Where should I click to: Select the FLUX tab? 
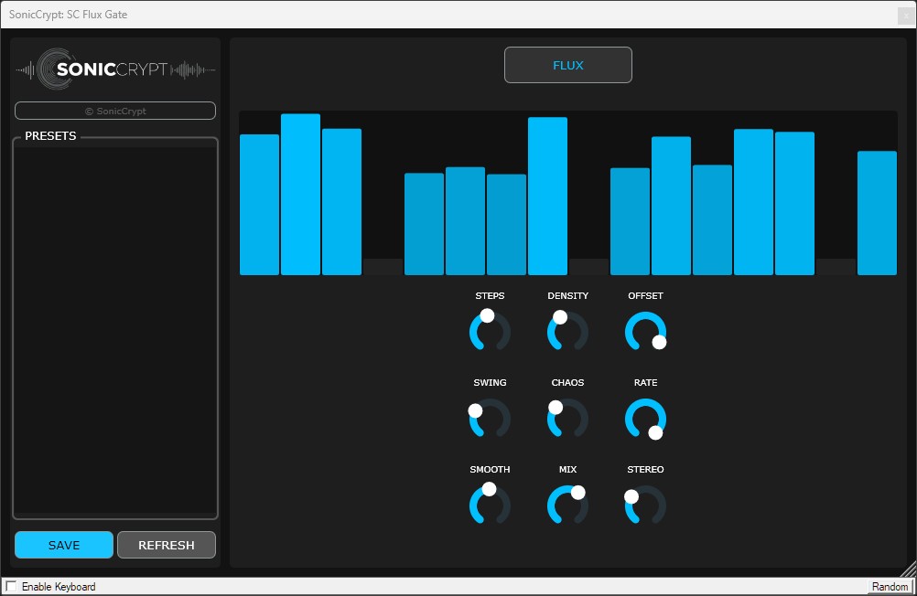(567, 65)
